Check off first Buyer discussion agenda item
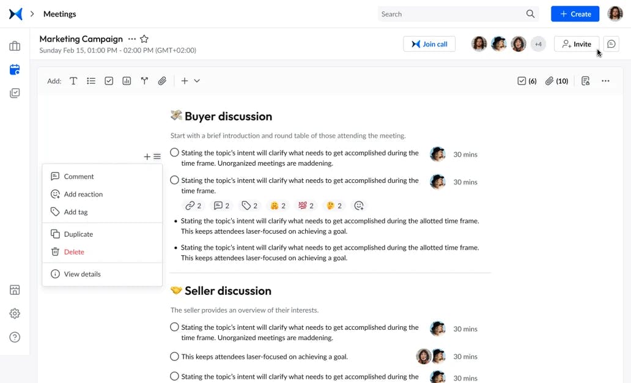631x383 pixels. click(175, 153)
